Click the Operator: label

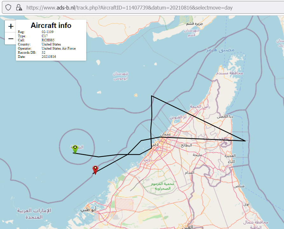[x=24, y=49]
